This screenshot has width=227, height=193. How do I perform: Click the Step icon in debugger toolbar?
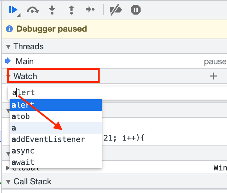(x=90, y=10)
